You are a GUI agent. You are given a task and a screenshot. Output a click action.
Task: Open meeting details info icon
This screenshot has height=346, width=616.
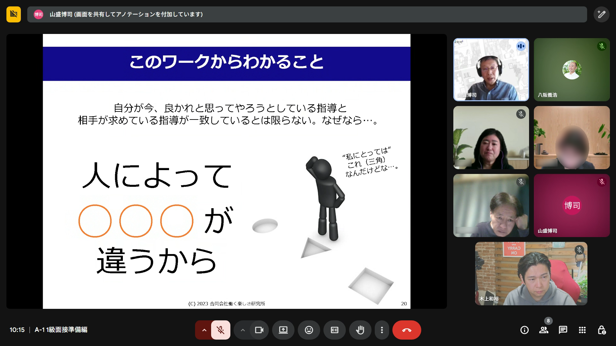(x=524, y=330)
